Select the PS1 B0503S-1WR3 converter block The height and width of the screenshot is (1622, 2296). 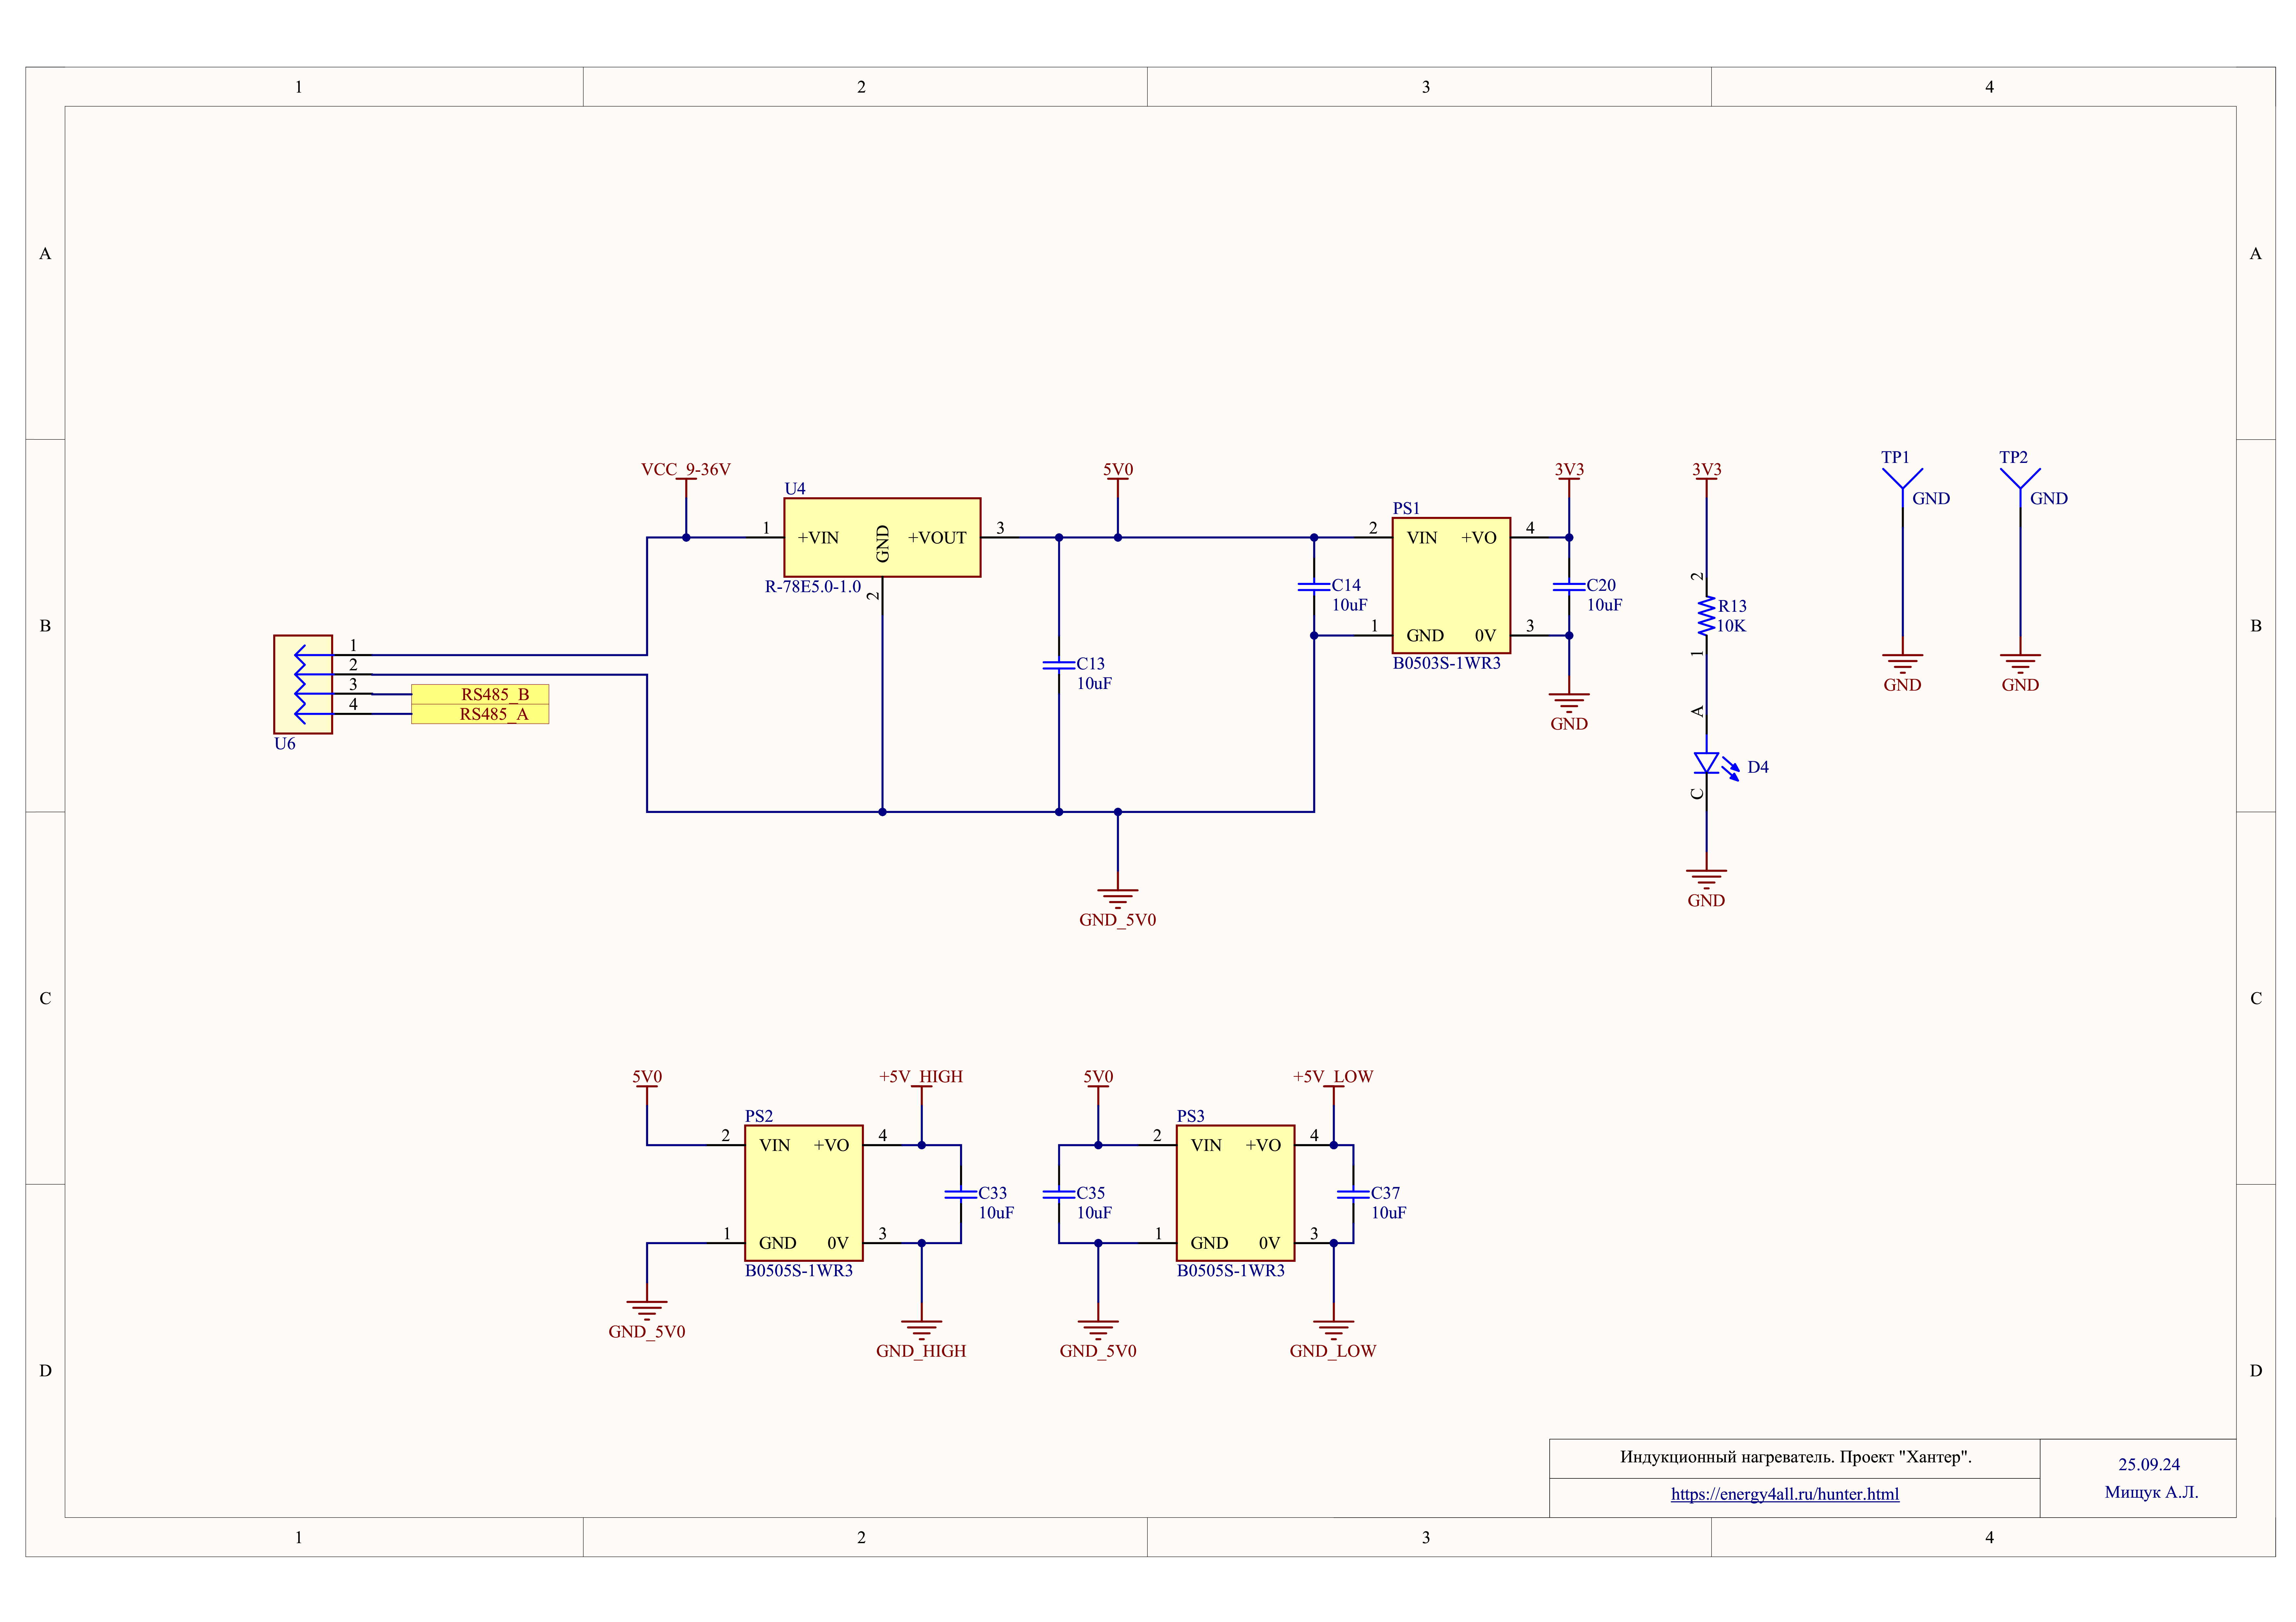1451,586
